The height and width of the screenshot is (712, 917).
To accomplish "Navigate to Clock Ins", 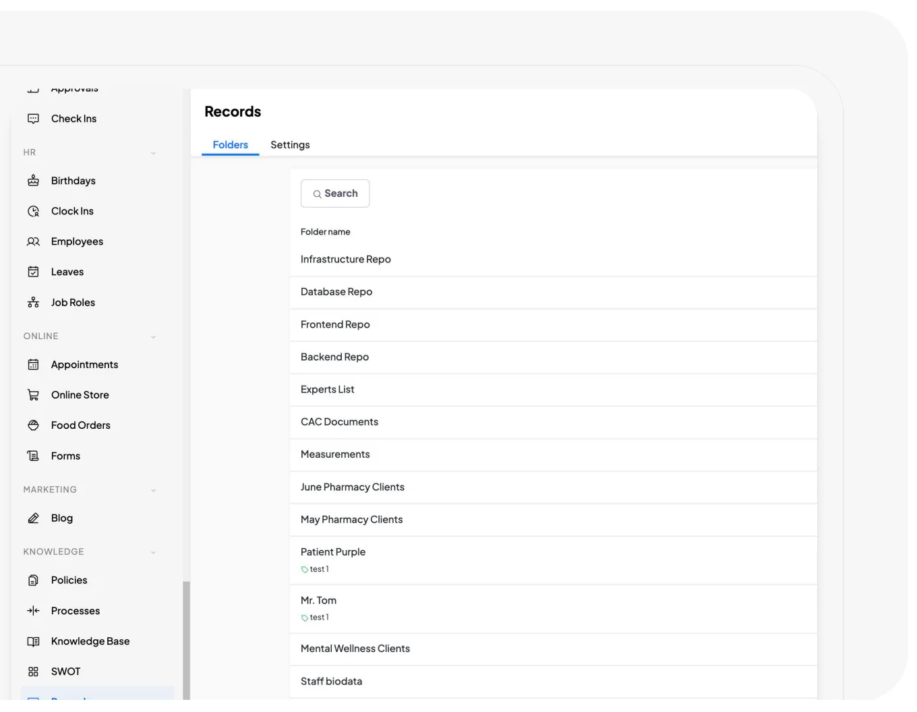I will tap(72, 211).
